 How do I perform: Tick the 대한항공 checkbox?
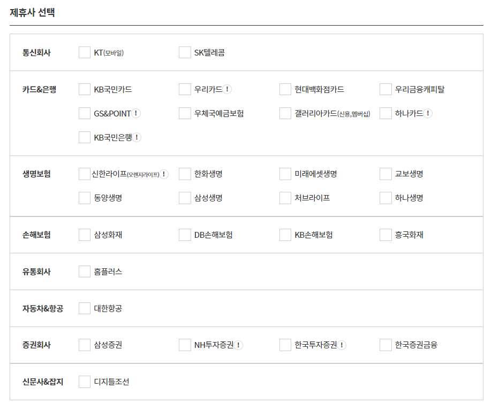(x=85, y=309)
